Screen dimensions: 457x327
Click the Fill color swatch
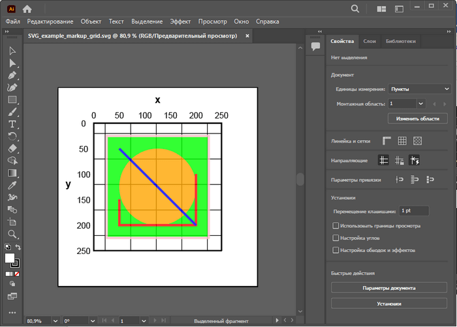(10, 258)
